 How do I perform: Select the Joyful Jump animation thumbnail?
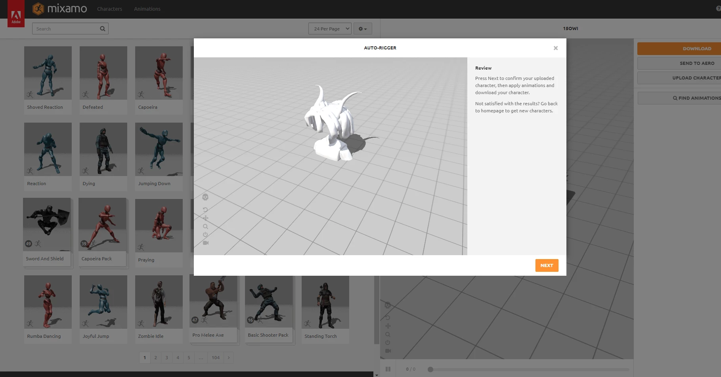click(x=103, y=302)
